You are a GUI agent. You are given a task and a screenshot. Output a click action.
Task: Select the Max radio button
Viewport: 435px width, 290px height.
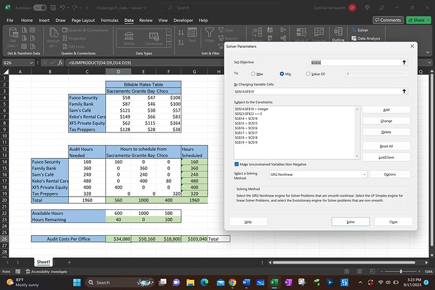[x=253, y=74]
